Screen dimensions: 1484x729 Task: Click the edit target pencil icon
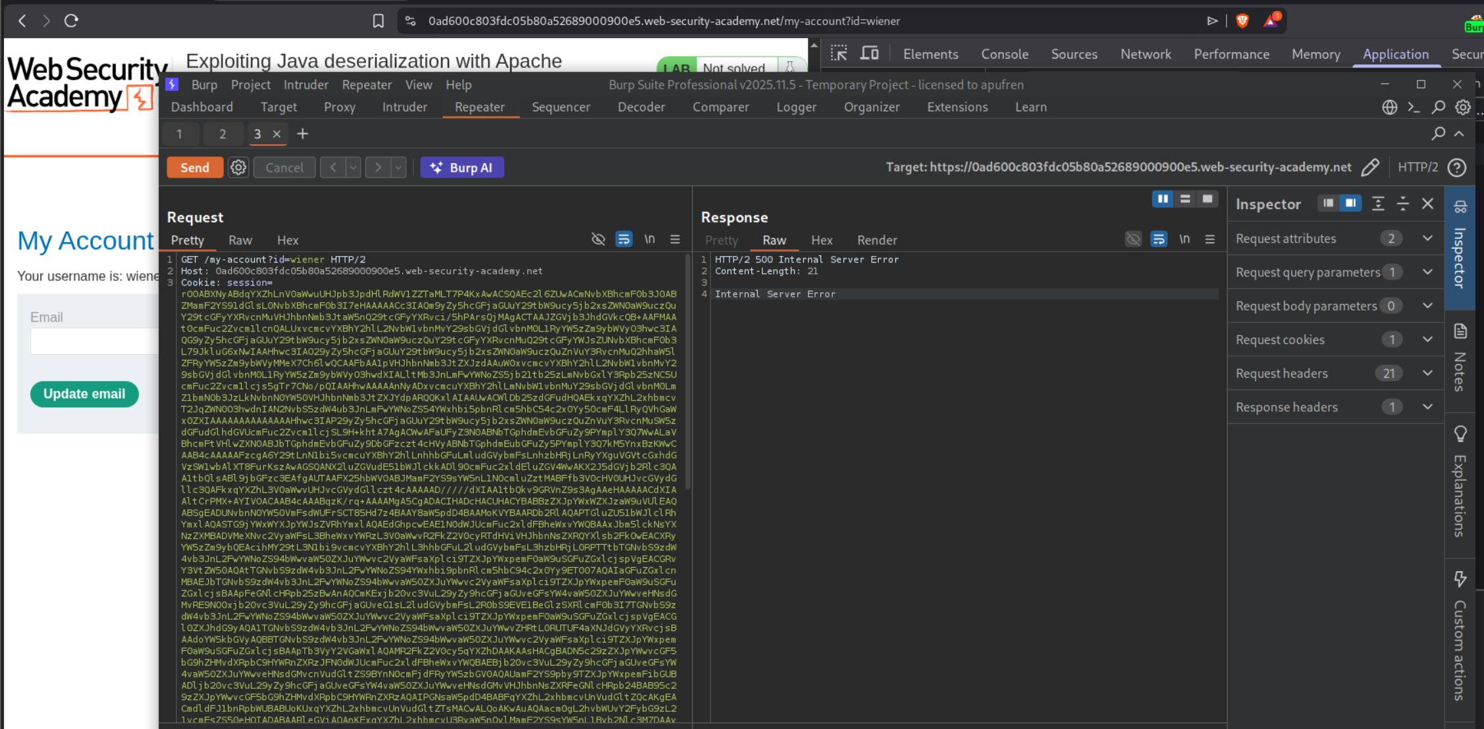point(1370,167)
